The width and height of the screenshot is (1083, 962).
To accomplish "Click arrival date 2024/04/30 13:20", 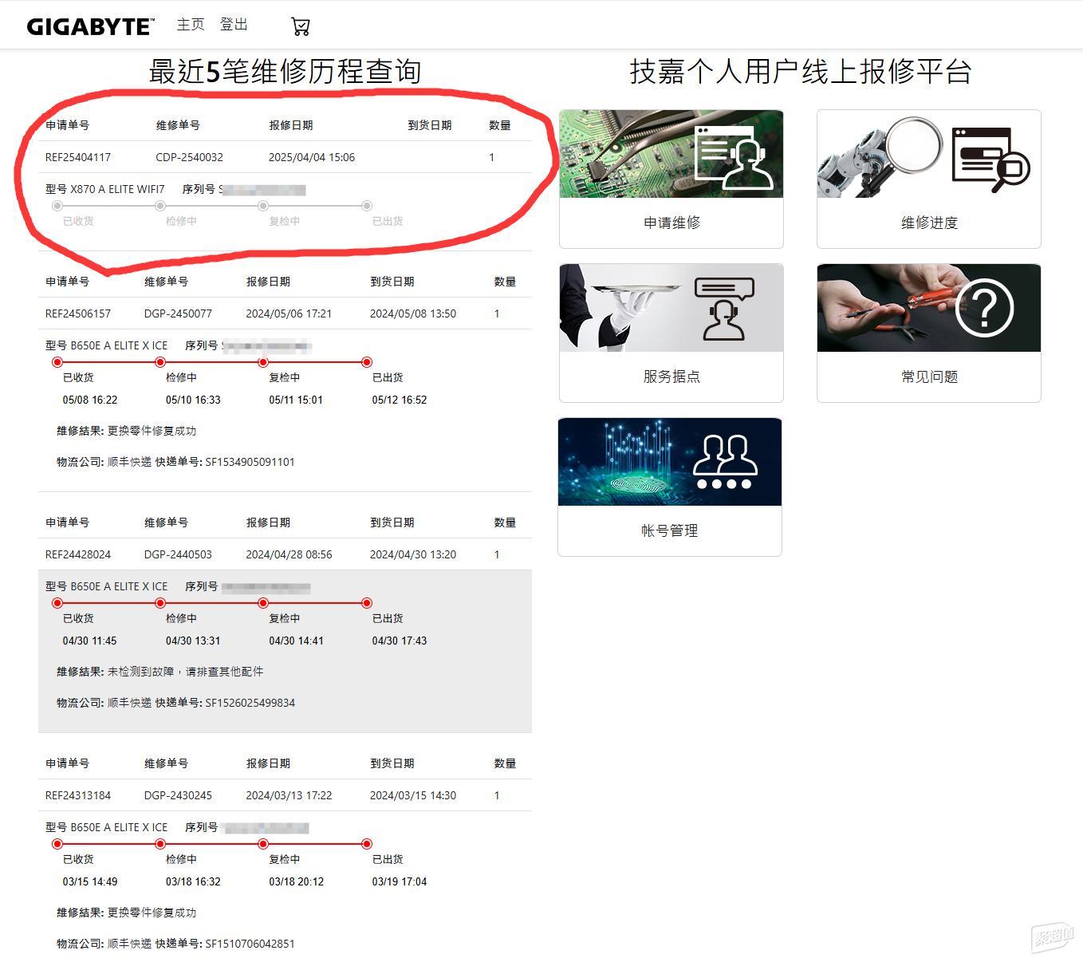I will [x=413, y=554].
